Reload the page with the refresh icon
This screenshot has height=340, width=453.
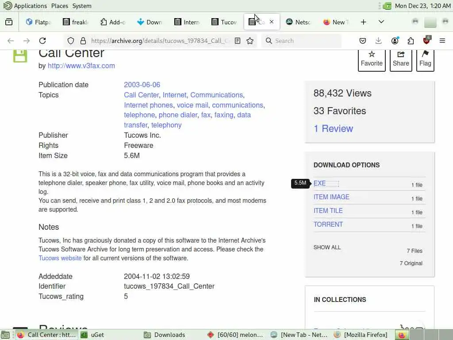click(42, 41)
